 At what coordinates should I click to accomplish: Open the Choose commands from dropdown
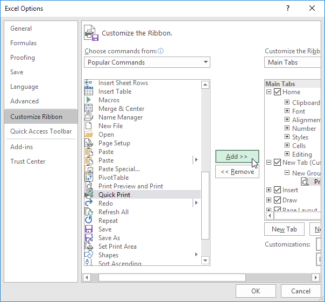pos(147,62)
